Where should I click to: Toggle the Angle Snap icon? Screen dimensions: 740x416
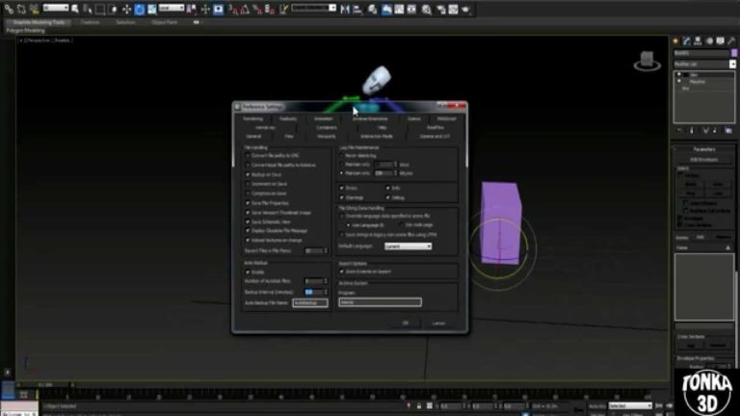pyautogui.click(x=245, y=9)
